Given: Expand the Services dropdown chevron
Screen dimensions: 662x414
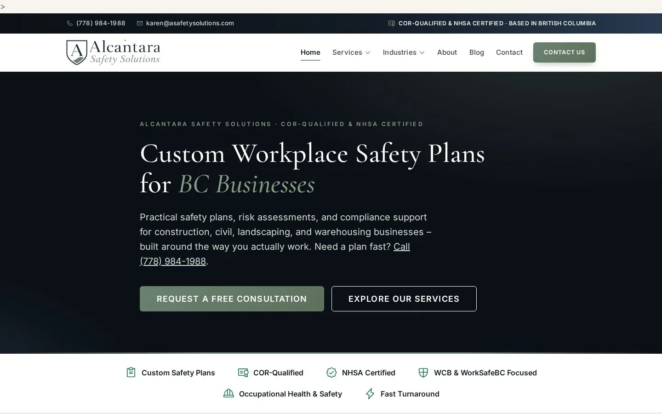Looking at the screenshot, I should pos(368,53).
